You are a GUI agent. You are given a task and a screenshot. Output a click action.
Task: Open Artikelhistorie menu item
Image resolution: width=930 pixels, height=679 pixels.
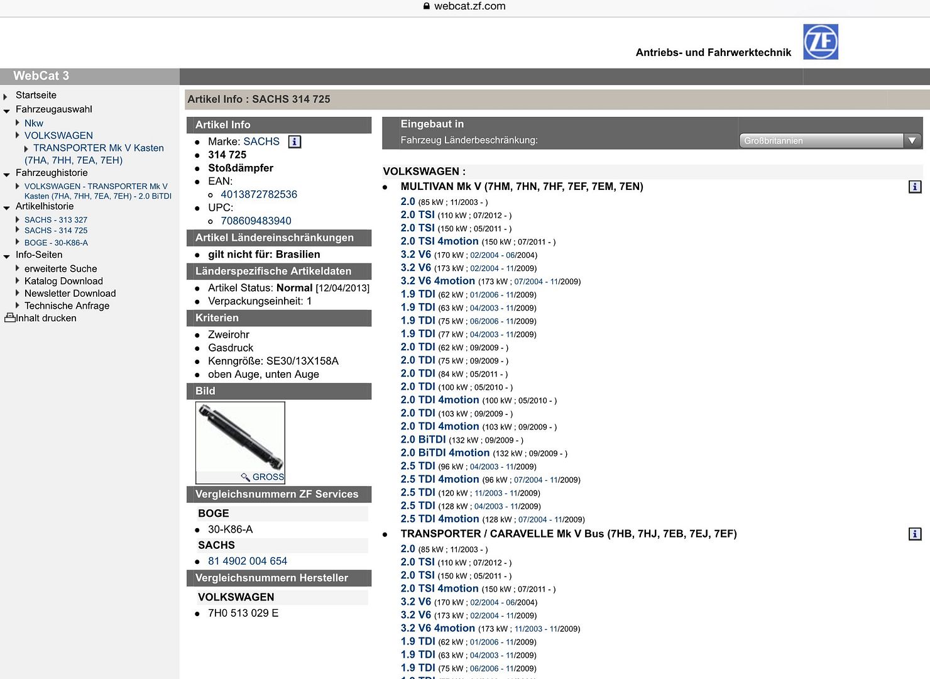click(x=45, y=206)
